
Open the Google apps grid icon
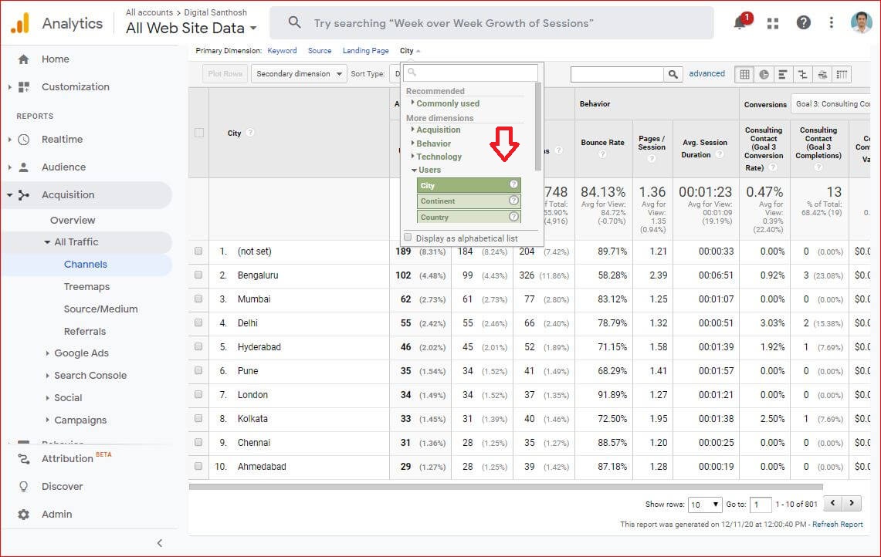click(772, 23)
